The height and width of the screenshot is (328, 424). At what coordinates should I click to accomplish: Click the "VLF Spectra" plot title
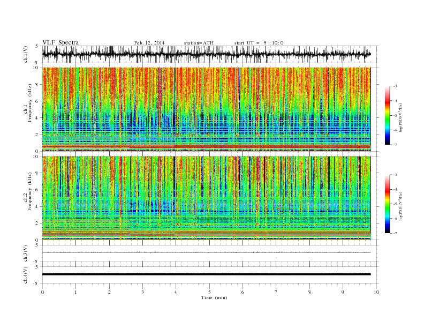60,42
